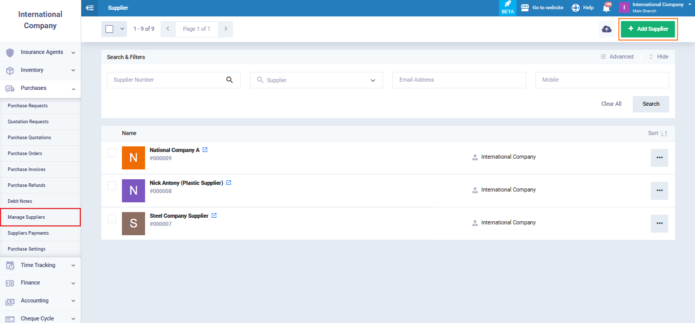Screen dimensions: 695x323
Task: Click the Email Address input field
Action: coord(459,80)
